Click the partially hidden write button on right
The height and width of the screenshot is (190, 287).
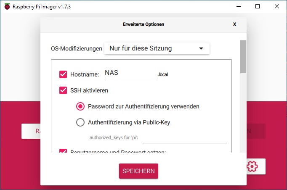pyautogui.click(x=256, y=131)
